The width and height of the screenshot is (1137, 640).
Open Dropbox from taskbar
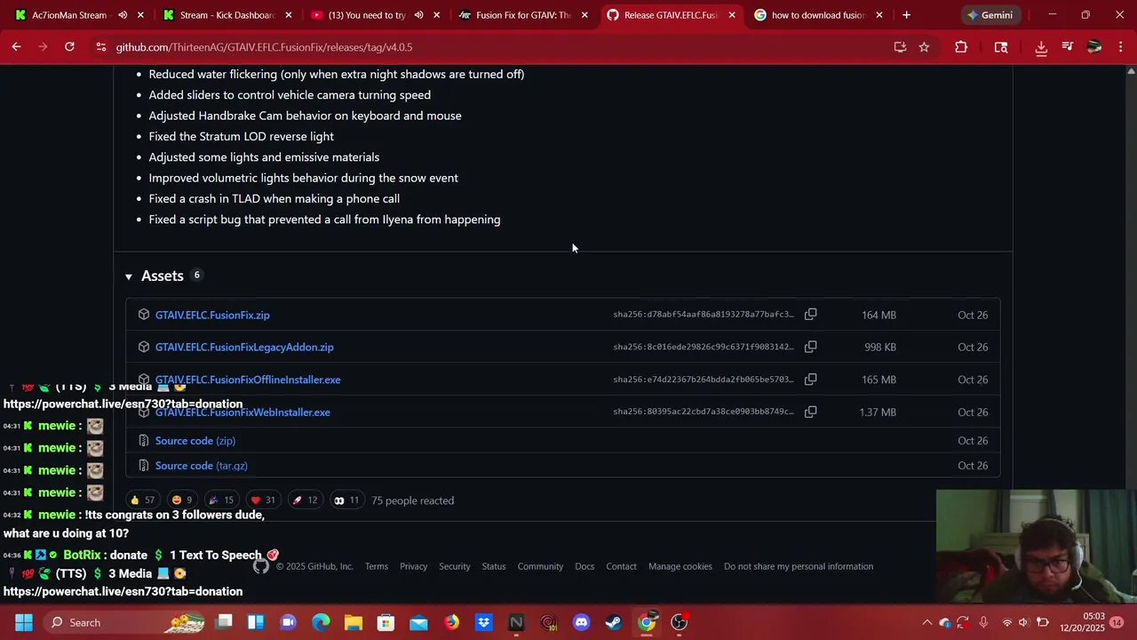(483, 622)
